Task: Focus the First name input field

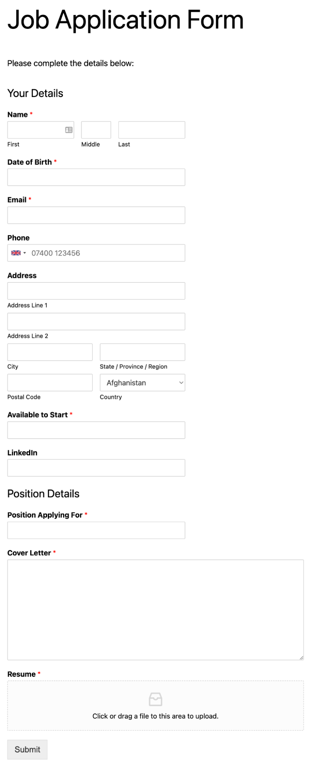Action: 41,130
